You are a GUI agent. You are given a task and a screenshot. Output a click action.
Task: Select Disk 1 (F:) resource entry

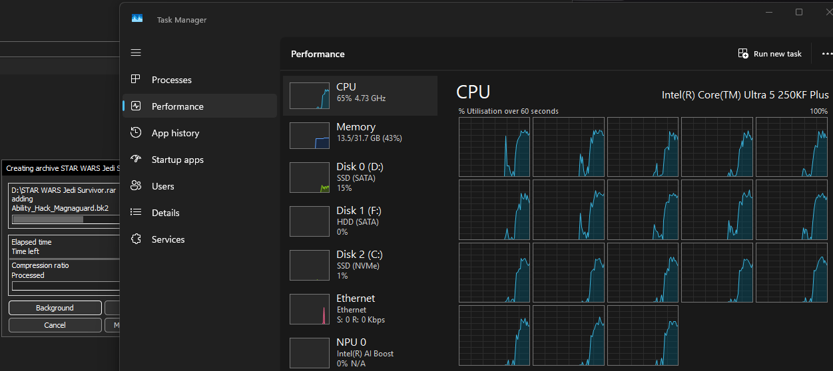360,221
